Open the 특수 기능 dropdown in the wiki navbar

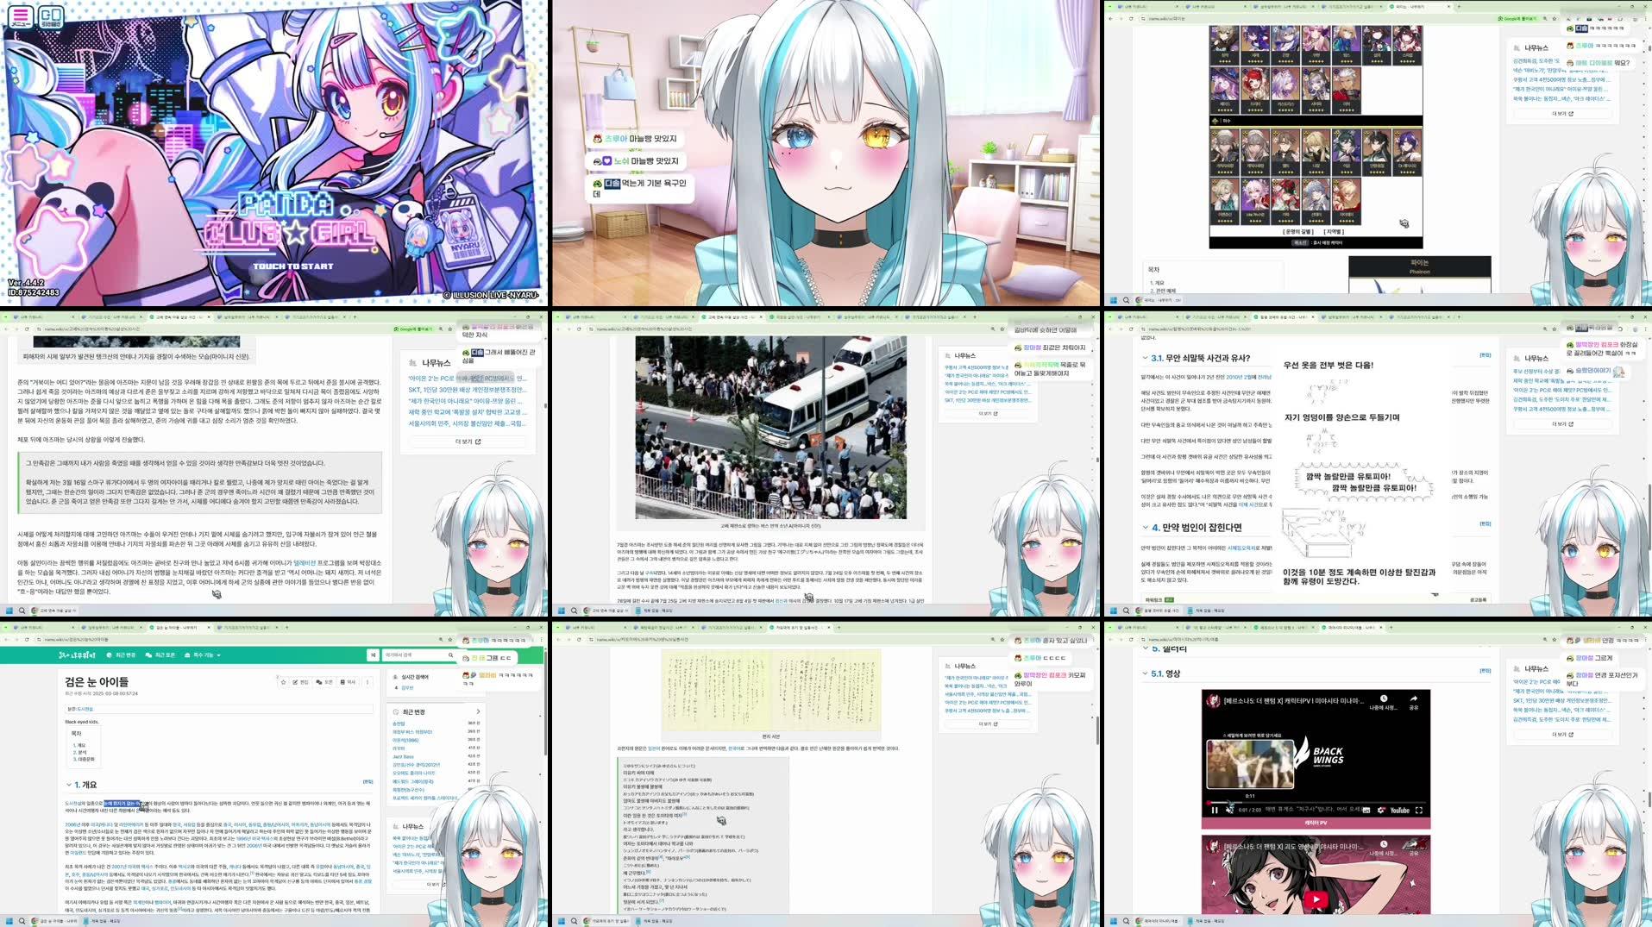tap(204, 655)
